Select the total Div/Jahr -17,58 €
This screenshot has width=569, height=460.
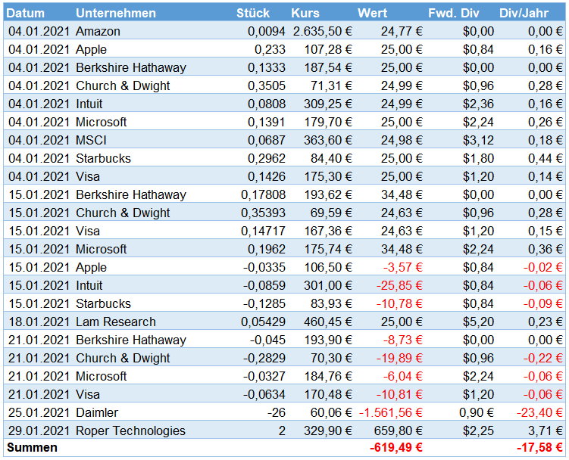[x=539, y=447]
